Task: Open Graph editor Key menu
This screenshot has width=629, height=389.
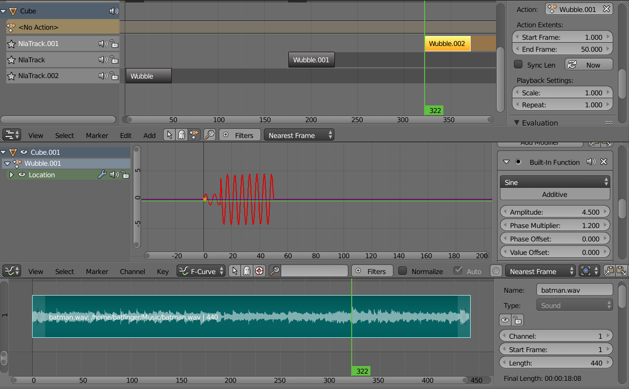Action: 163,272
